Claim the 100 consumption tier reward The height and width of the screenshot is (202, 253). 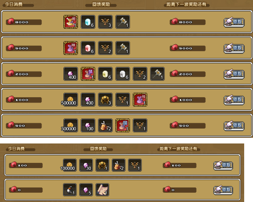[x=223, y=165]
